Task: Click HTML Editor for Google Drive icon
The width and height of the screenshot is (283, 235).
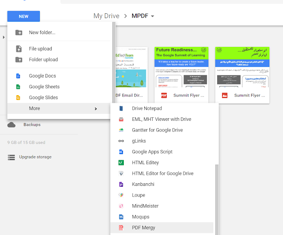Action: point(121,173)
